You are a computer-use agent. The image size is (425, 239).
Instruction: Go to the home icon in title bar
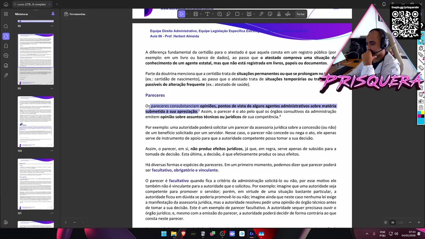(x=6, y=4)
